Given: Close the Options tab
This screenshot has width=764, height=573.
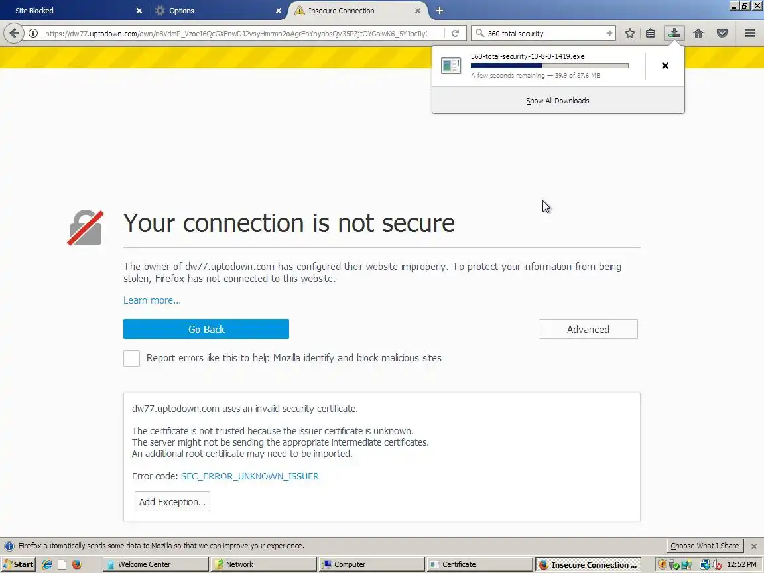Looking at the screenshot, I should [x=279, y=10].
